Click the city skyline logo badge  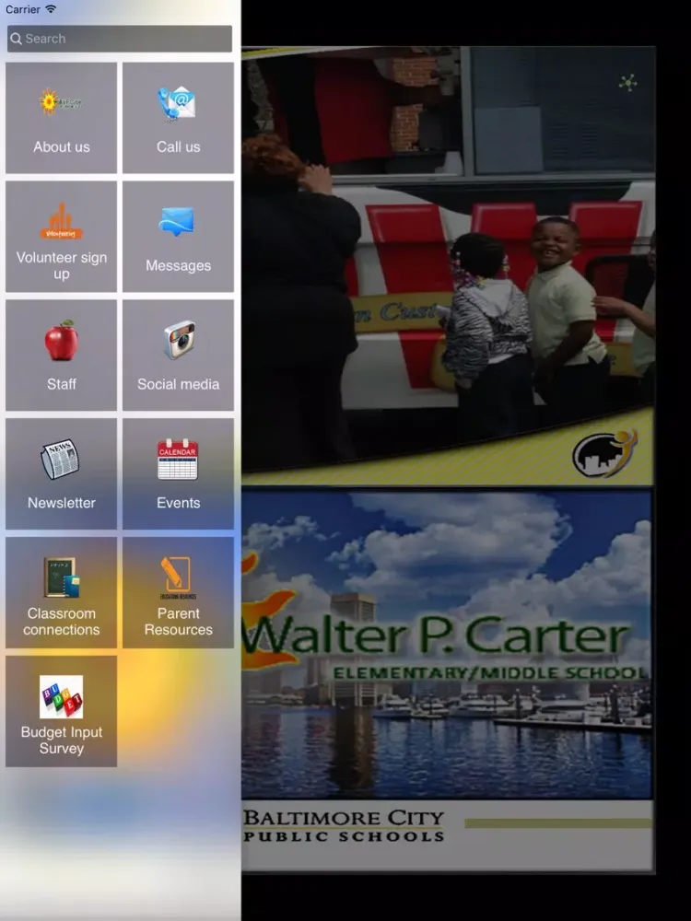(x=605, y=454)
